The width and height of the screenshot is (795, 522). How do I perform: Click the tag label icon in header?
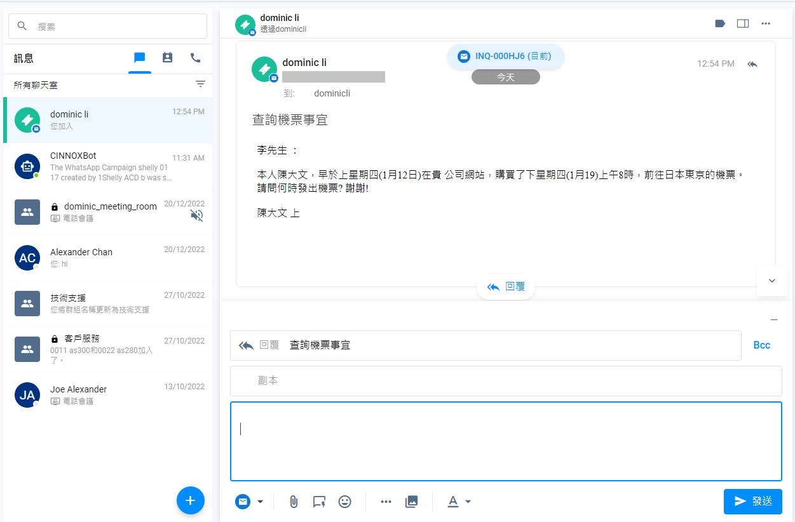click(720, 23)
